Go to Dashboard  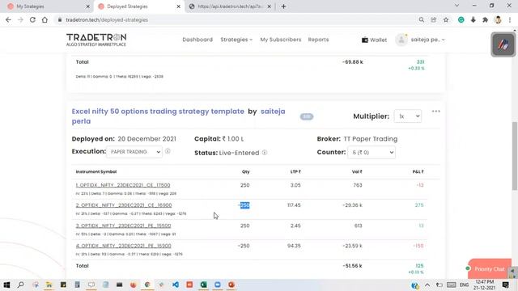click(x=197, y=40)
